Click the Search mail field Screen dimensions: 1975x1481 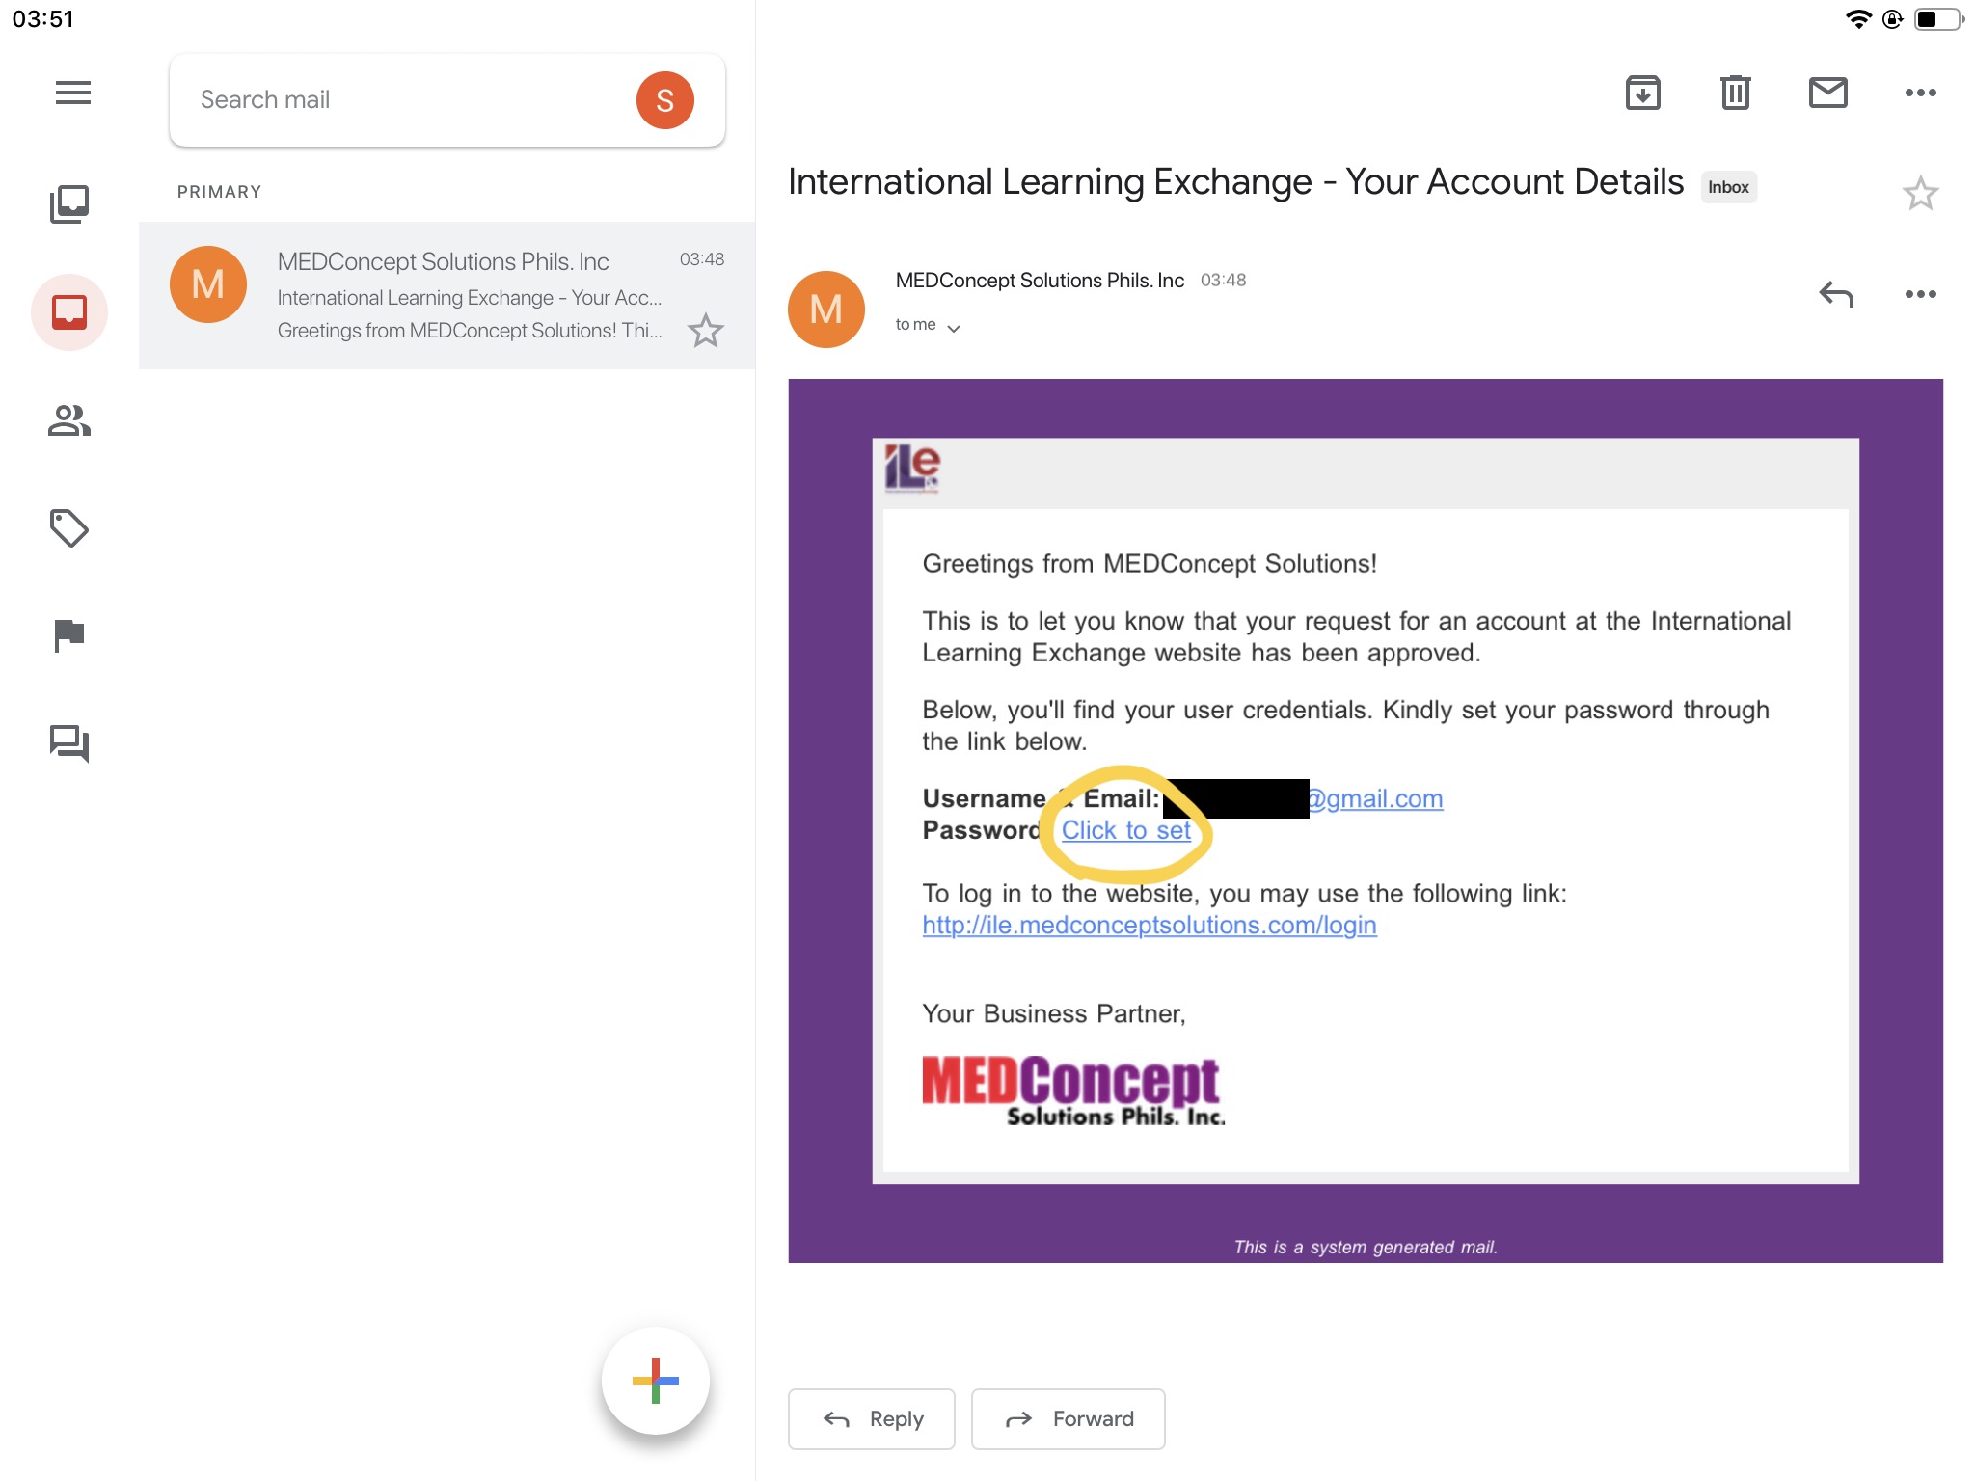[x=447, y=100]
